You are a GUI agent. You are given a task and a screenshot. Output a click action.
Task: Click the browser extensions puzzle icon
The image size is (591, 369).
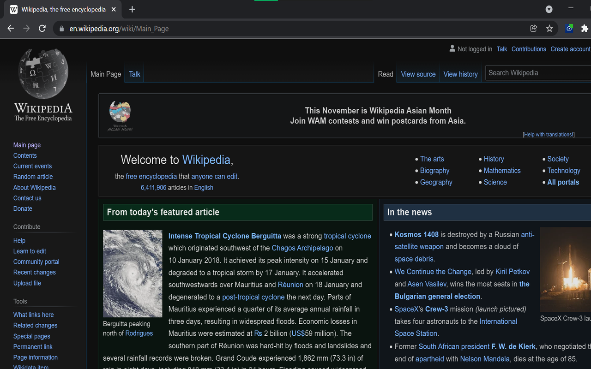tap(585, 28)
